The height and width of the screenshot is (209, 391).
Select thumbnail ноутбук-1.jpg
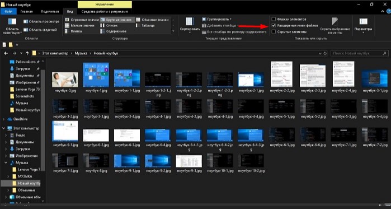[x=96, y=75]
